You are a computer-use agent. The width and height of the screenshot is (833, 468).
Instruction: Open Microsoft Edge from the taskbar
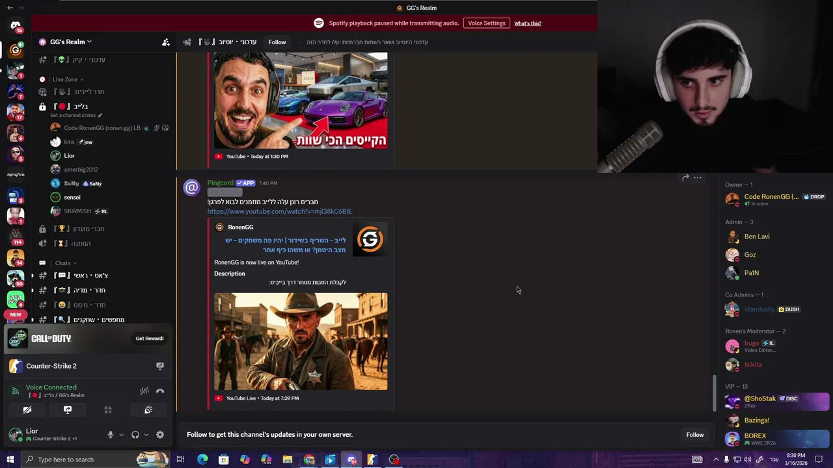click(202, 460)
